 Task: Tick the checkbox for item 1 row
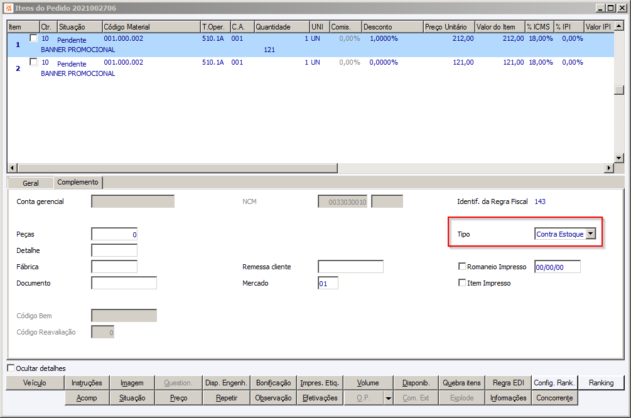pyautogui.click(x=34, y=38)
